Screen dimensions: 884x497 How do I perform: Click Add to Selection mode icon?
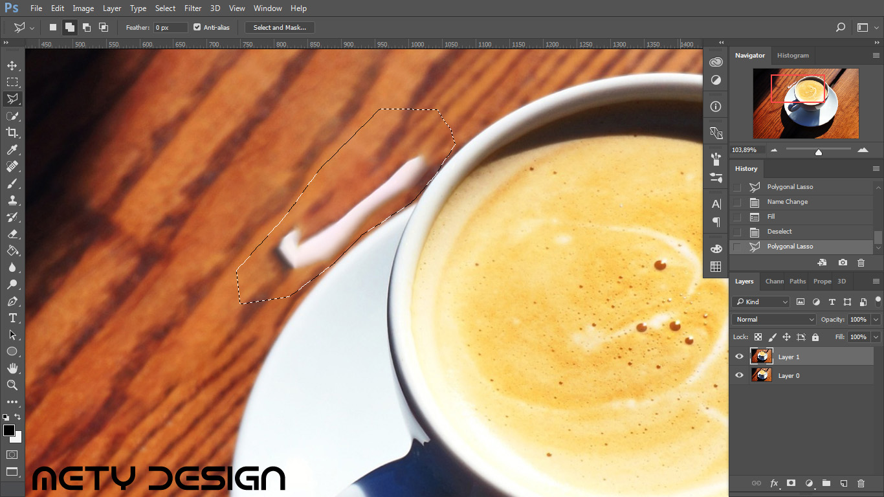[70, 27]
